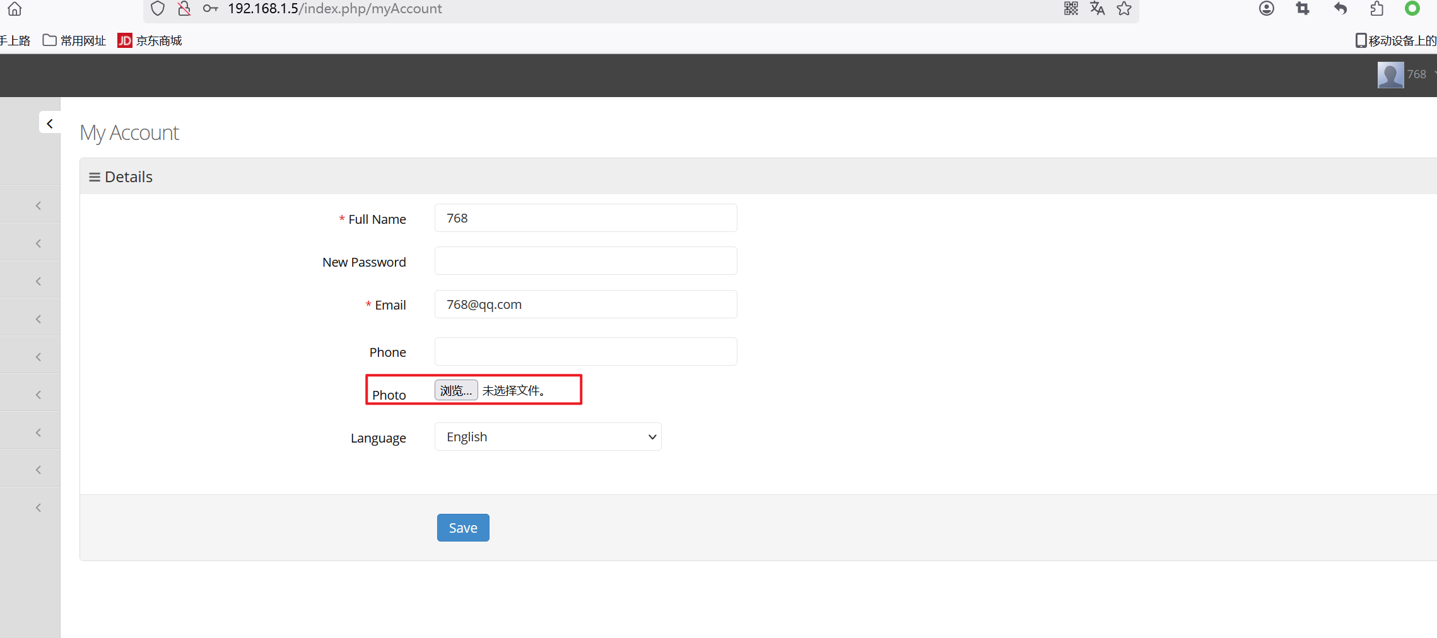Open the 常用网址 bookmarks folder
Screen dimensions: 1437x638
74,41
